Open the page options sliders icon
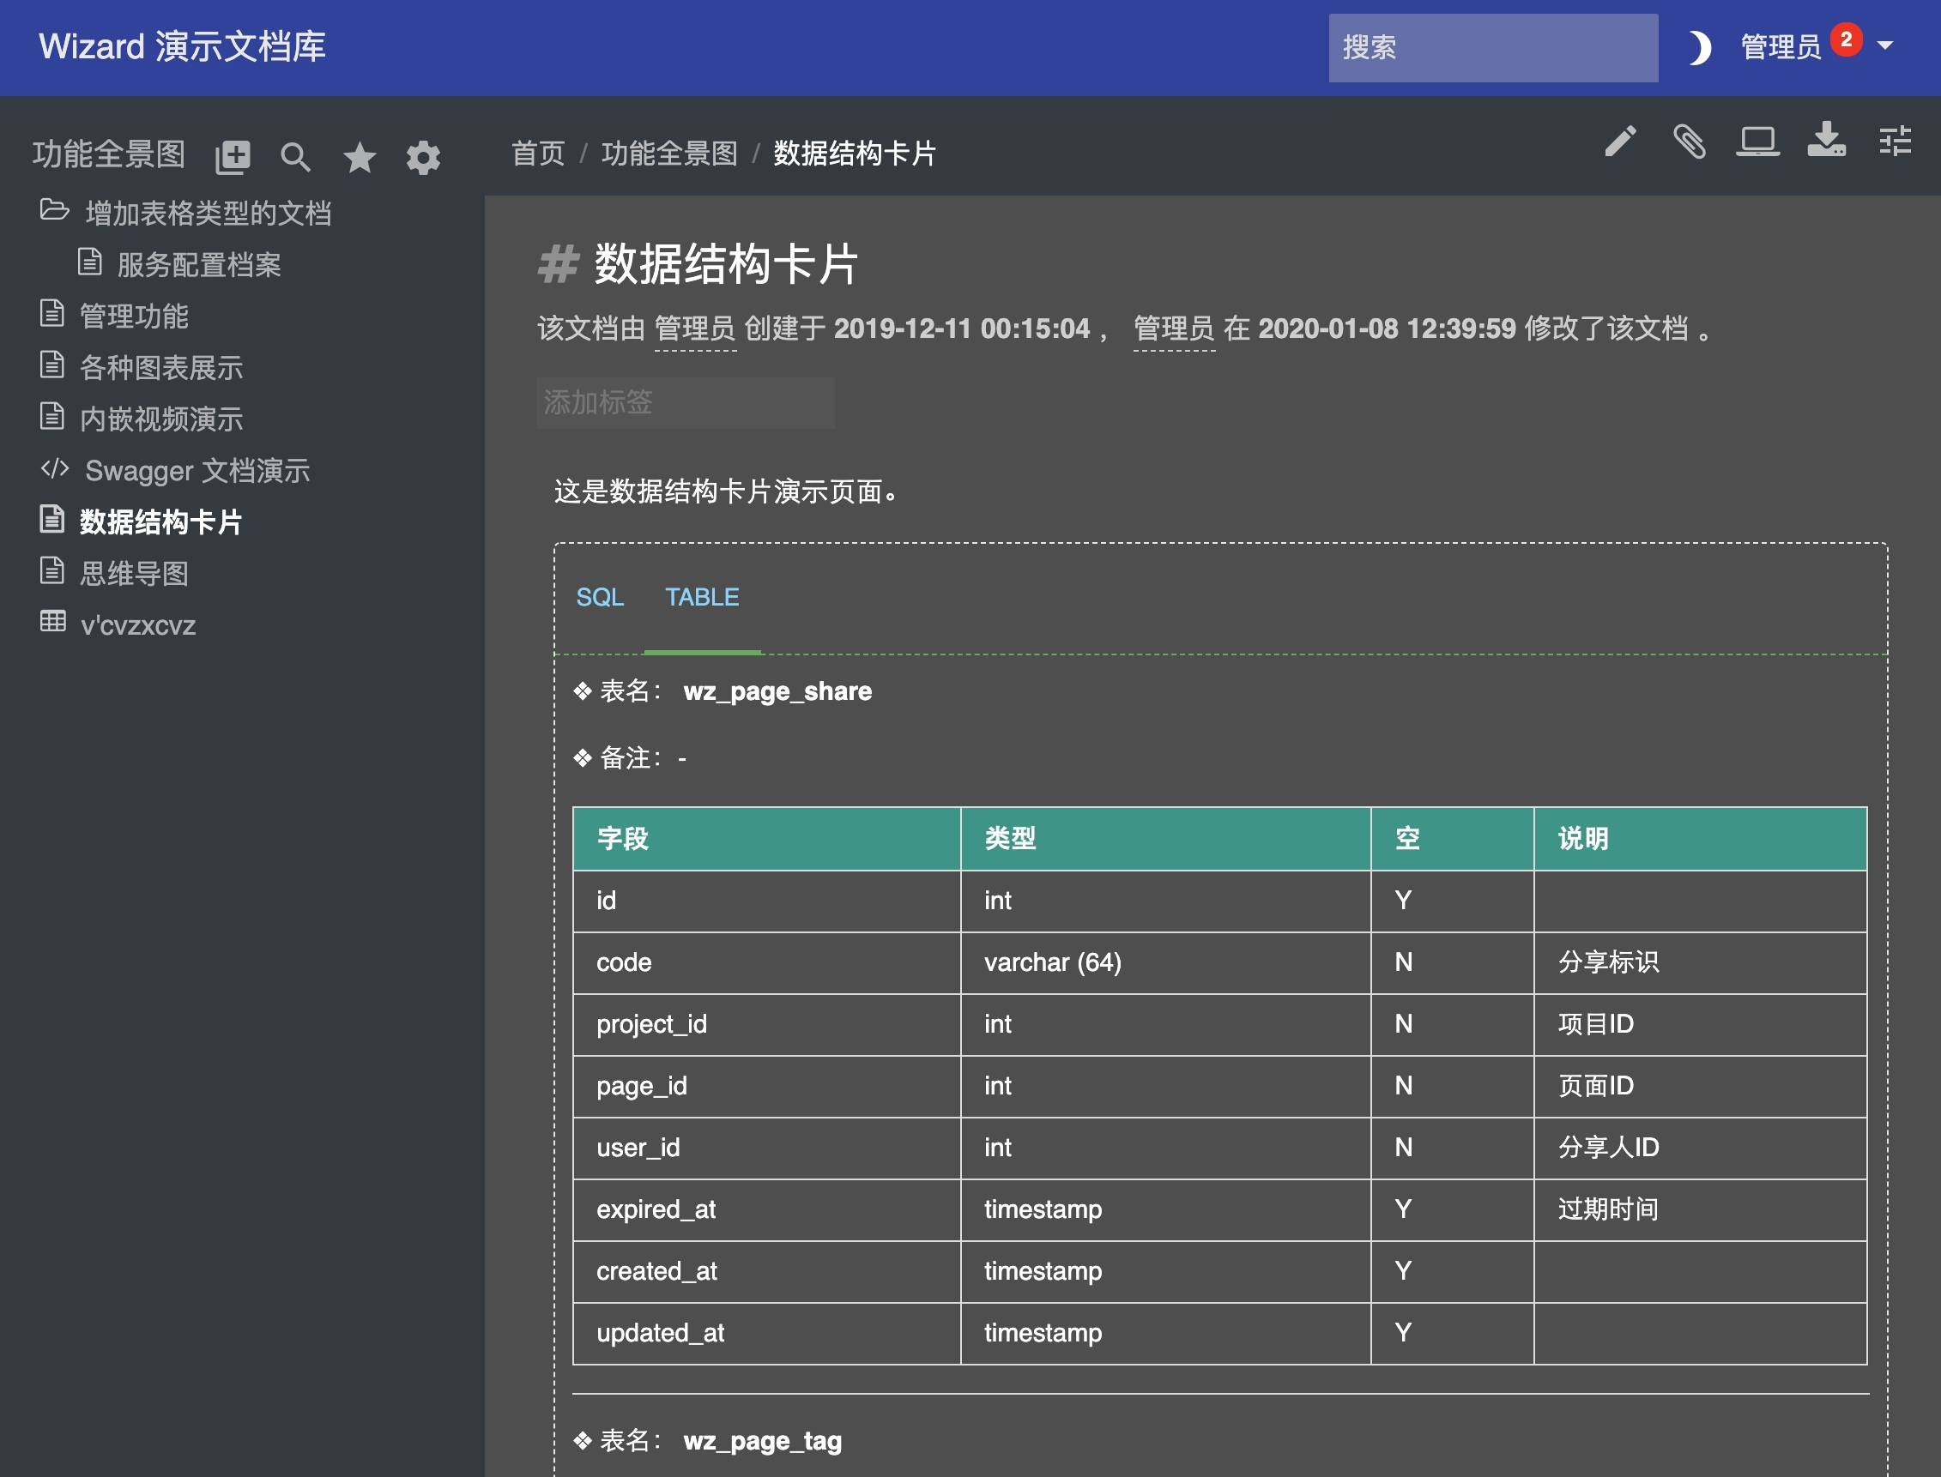 [1896, 141]
